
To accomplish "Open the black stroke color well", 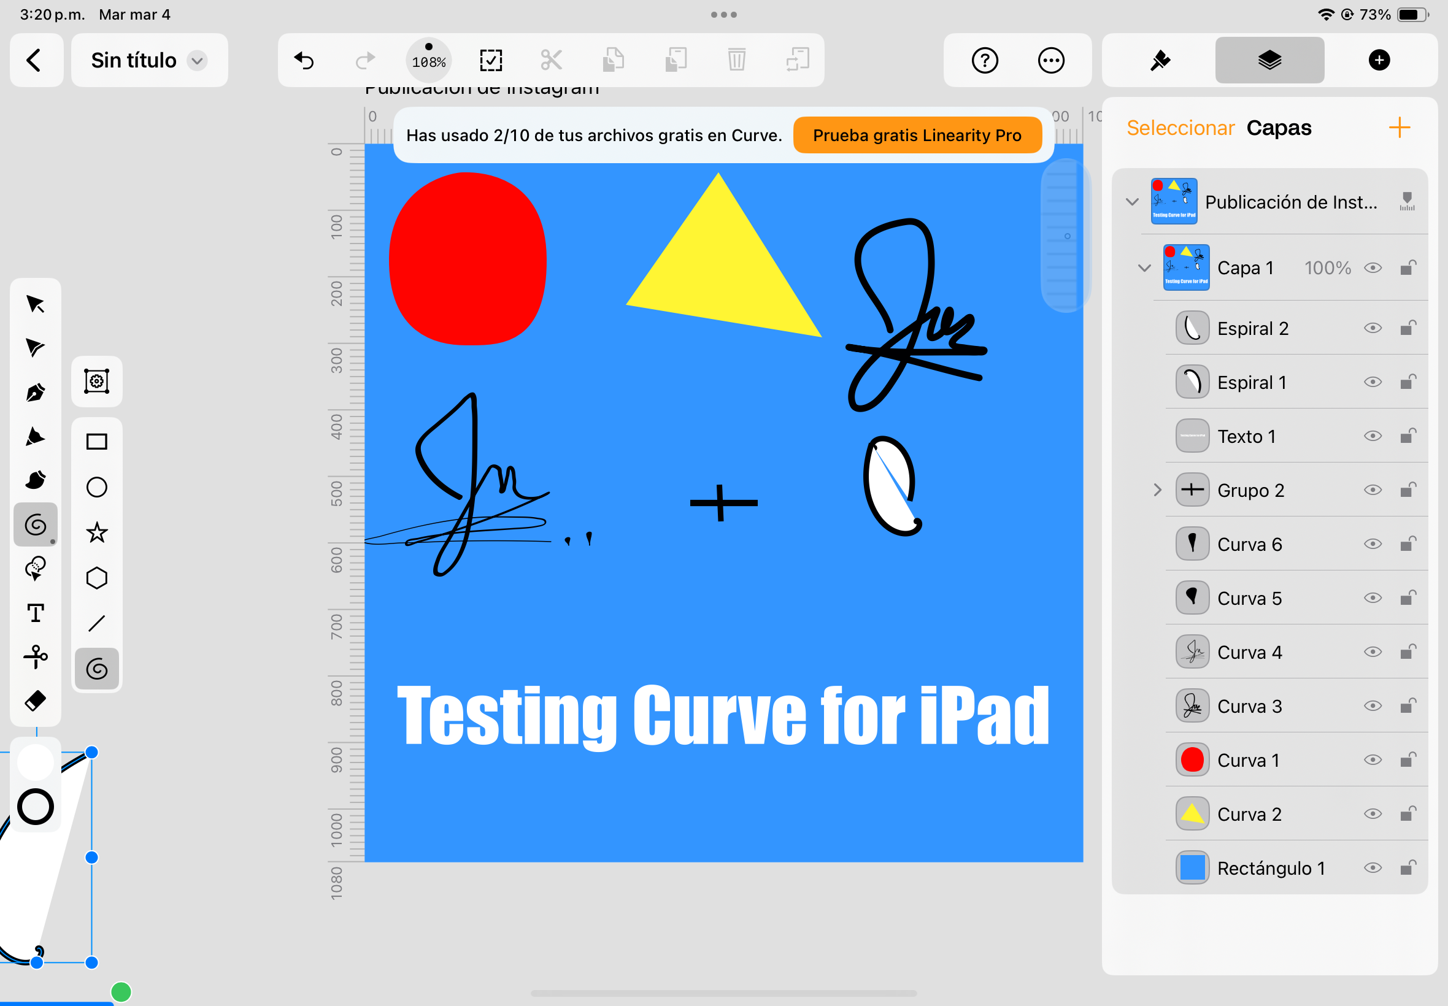I will point(36,807).
